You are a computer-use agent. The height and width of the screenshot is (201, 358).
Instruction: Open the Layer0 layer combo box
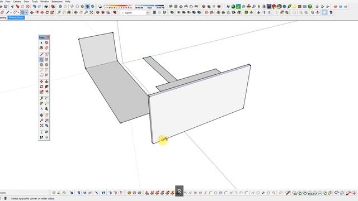click(135, 13)
